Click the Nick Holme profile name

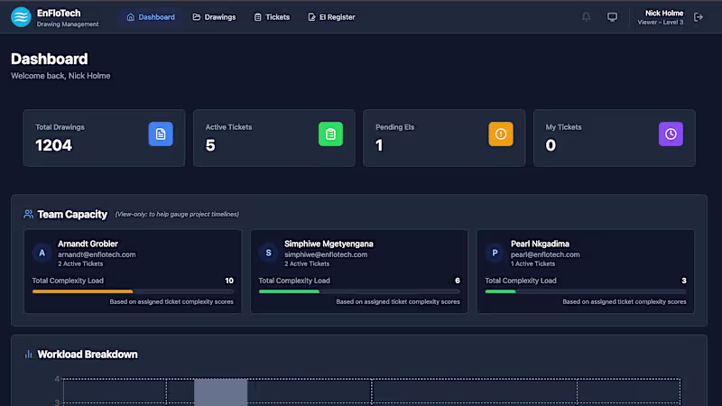click(x=664, y=14)
